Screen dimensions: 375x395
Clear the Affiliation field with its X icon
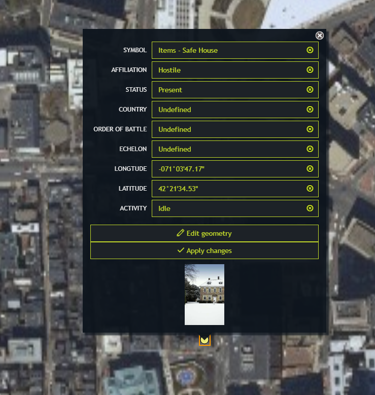(310, 70)
